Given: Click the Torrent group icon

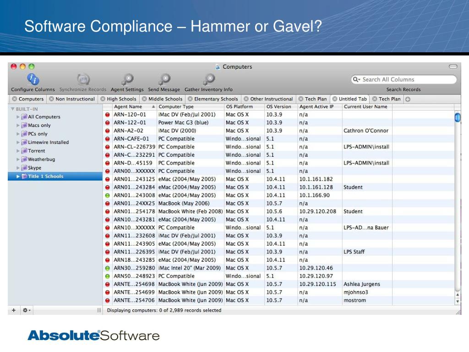Looking at the screenshot, I should pyautogui.click(x=24, y=151).
